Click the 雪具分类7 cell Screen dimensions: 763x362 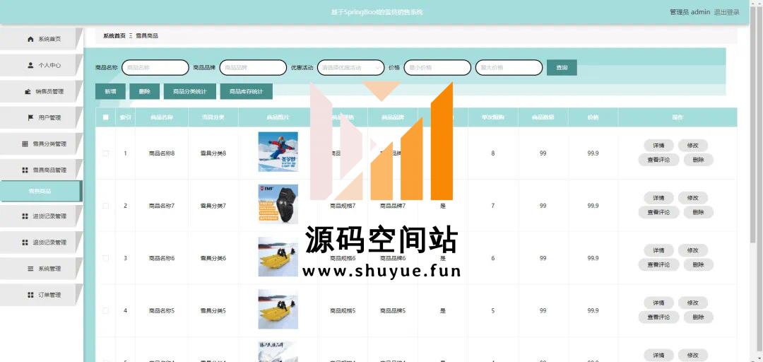[213, 206]
